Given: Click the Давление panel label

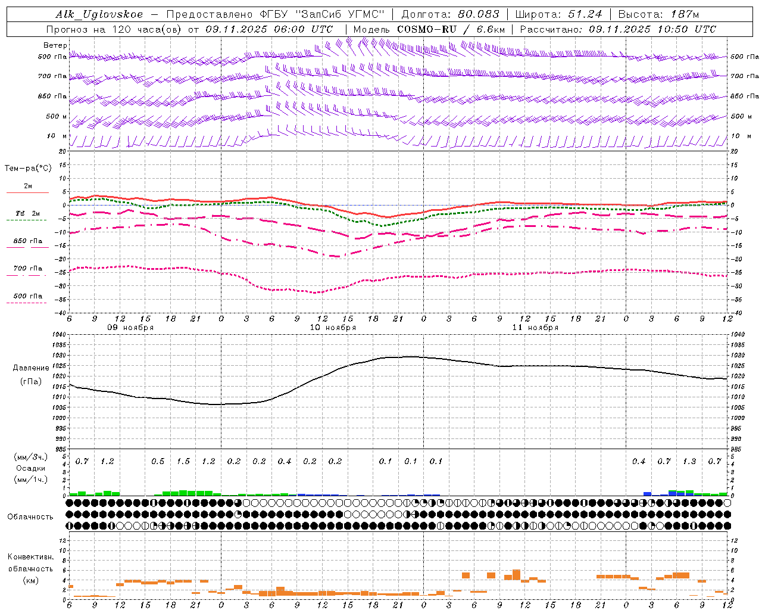Looking at the screenshot, I should [x=31, y=368].
